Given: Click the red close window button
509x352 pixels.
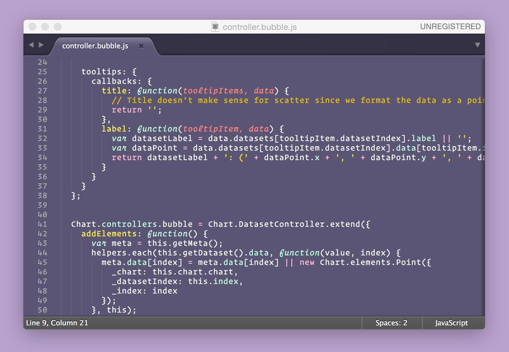Looking at the screenshot, I should 33,27.
